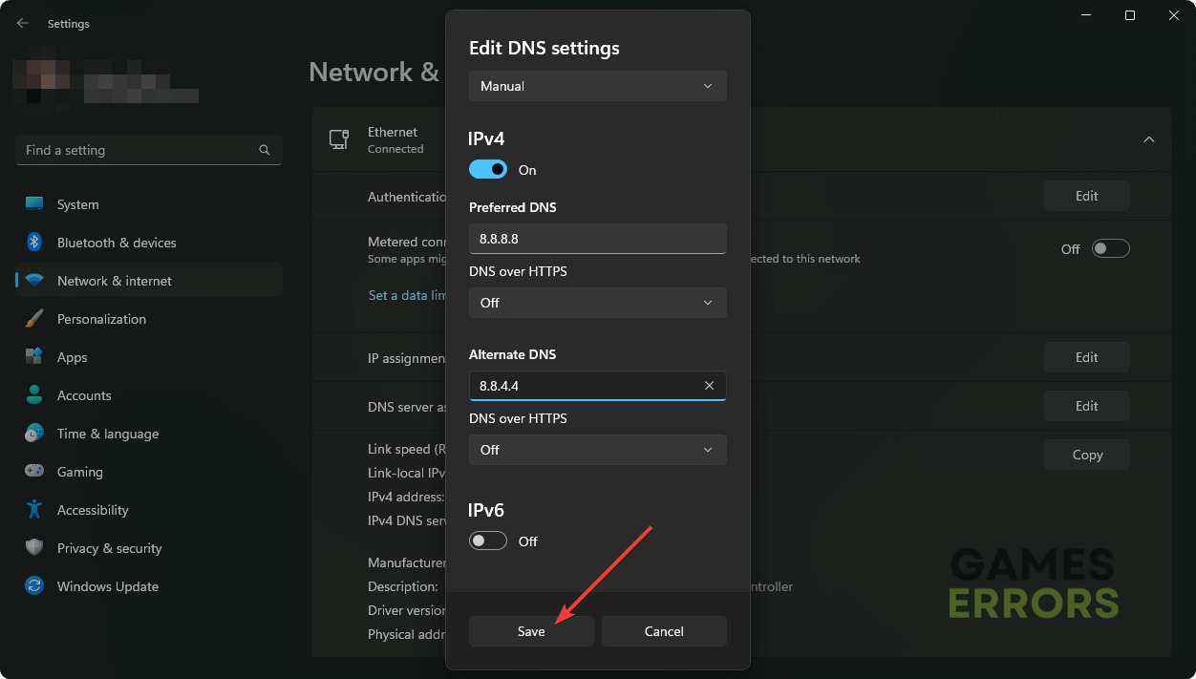Click the search magnifier icon in Find a setting
1196x679 pixels.
(265, 150)
